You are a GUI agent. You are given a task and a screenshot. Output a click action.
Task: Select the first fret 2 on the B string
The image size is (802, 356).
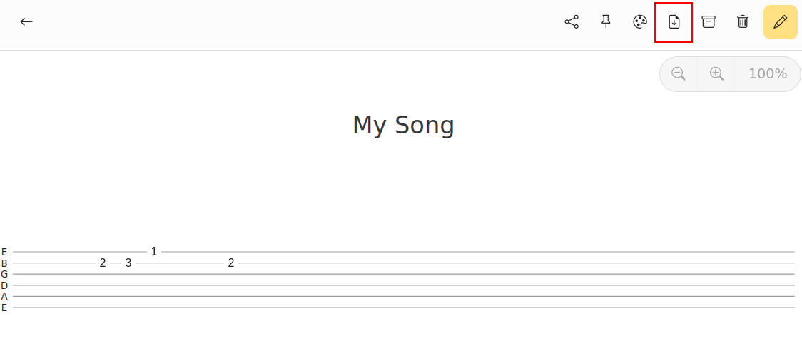(103, 263)
